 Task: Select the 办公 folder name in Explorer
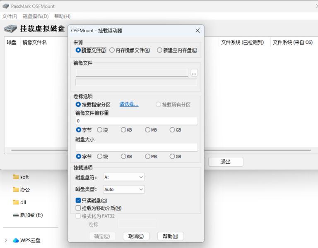click(25, 190)
